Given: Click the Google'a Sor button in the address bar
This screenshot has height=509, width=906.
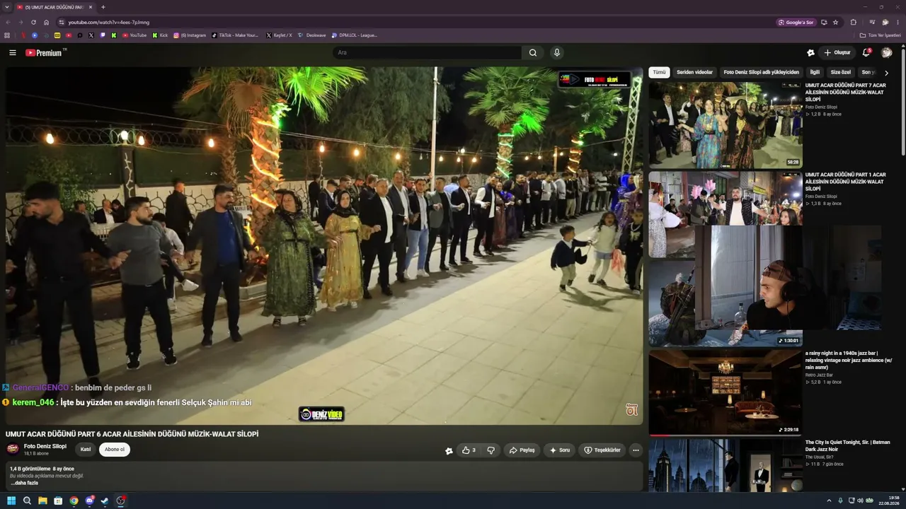Looking at the screenshot, I should click(796, 22).
